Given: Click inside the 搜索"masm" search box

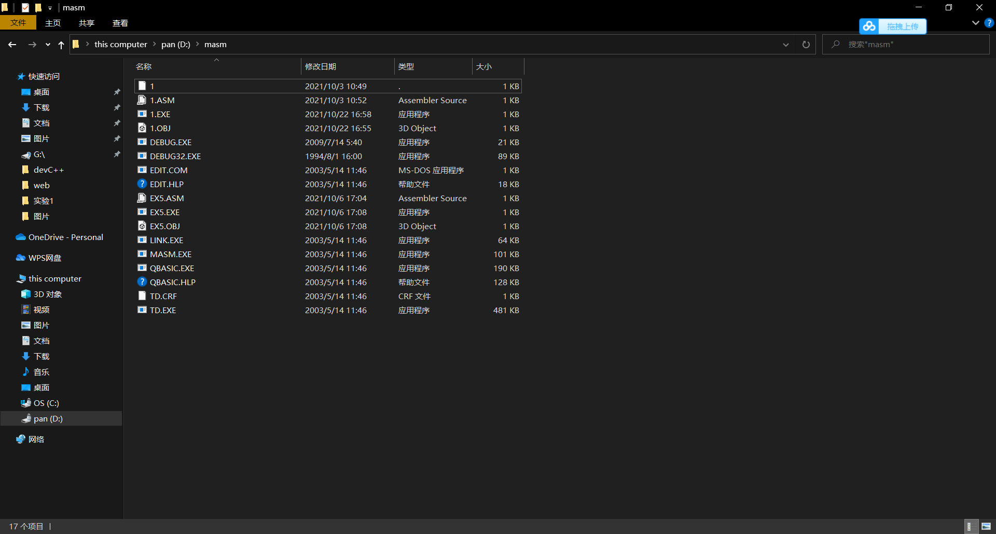Looking at the screenshot, I should pos(906,45).
